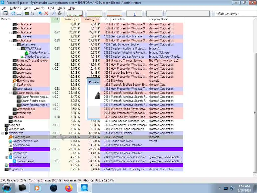Open the Options menu
Screen dimensions: 257x193
click(15, 8)
